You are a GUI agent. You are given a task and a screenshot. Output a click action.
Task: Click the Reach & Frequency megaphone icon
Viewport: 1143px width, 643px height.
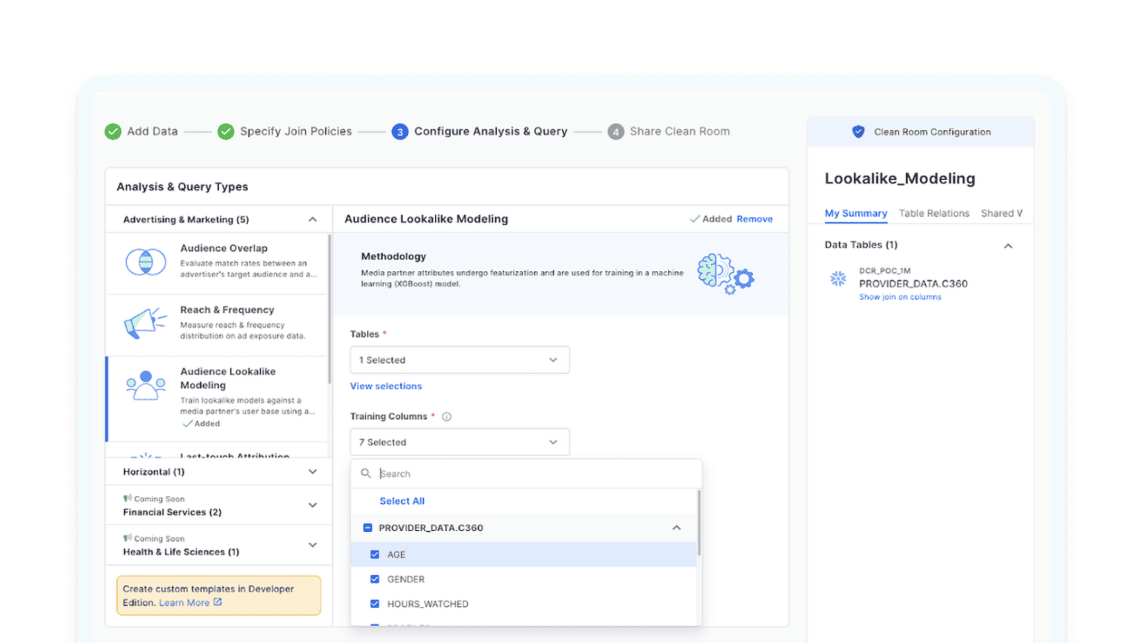click(145, 323)
